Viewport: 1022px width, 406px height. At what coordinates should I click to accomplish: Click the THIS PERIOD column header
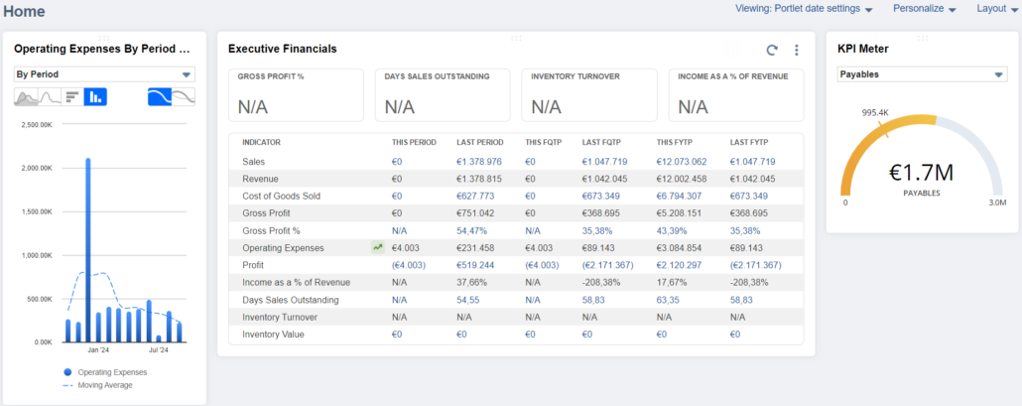[x=414, y=142]
